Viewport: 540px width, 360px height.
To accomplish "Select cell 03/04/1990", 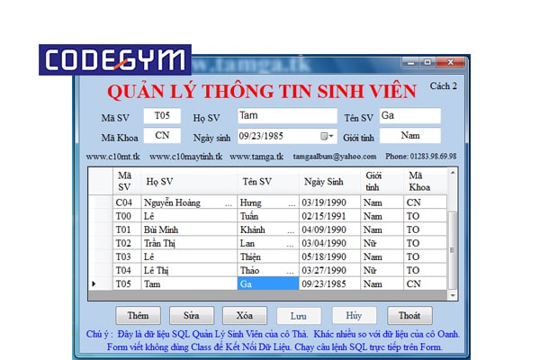I will pos(329,243).
